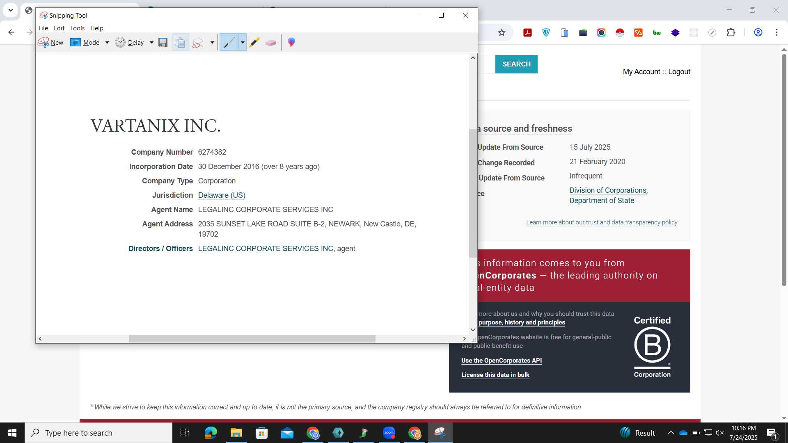The width and height of the screenshot is (788, 443).
Task: Open Zoom from taskbar
Action: pyautogui.click(x=389, y=433)
